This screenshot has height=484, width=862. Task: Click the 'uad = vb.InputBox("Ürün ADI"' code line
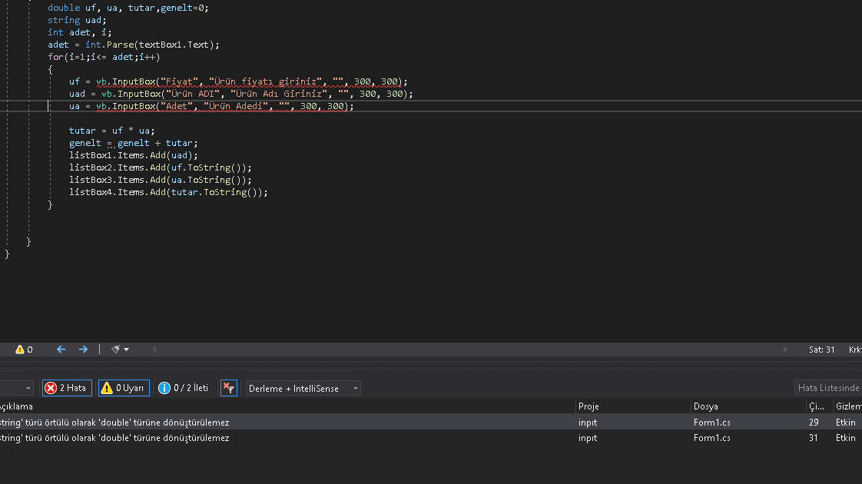point(240,94)
